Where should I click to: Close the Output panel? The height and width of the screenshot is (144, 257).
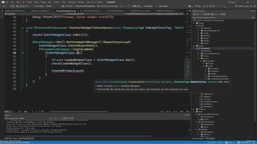pos(189,115)
